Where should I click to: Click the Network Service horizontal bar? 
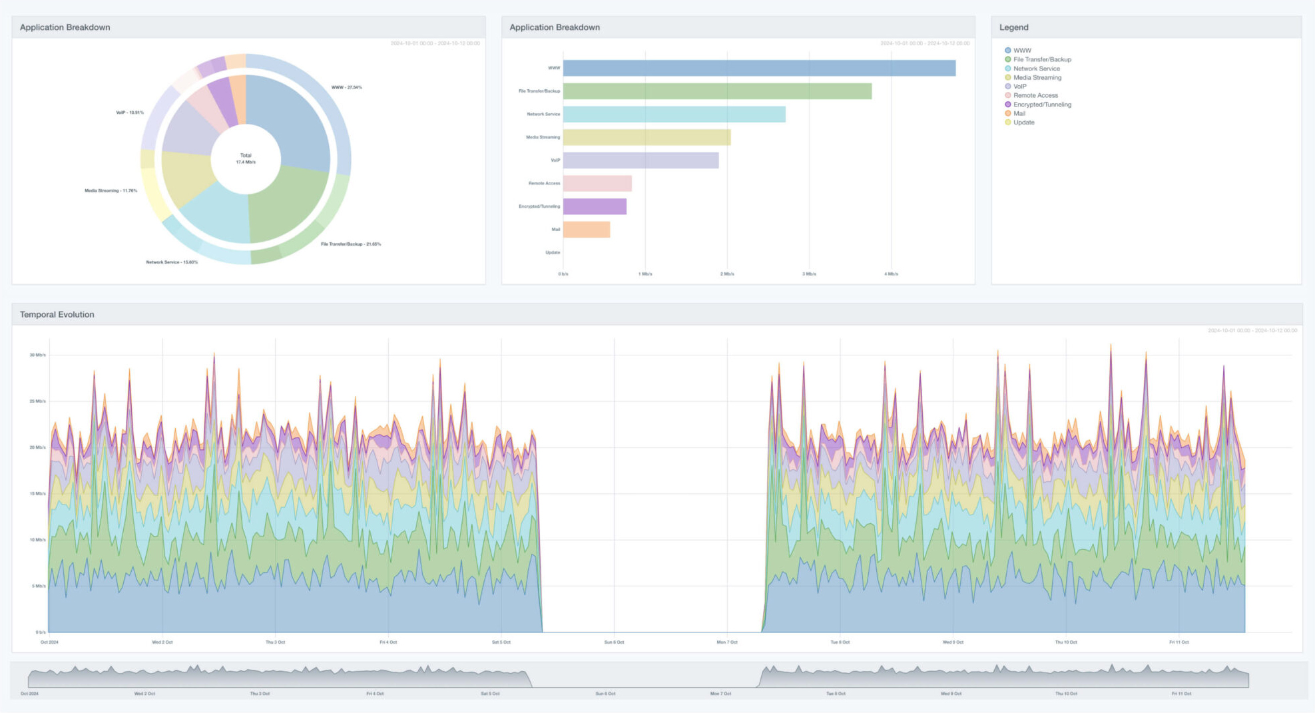(674, 115)
